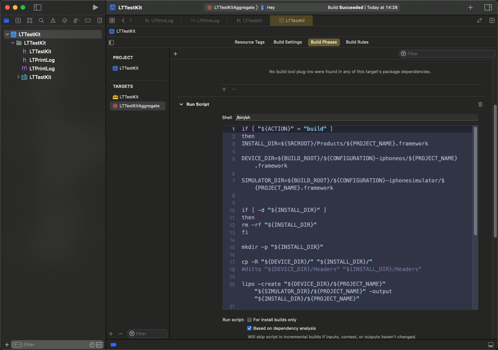Screen dimensions: 498x350
Task: Click the LTTestKit jump bar breadcrumb
Action: [122, 31]
